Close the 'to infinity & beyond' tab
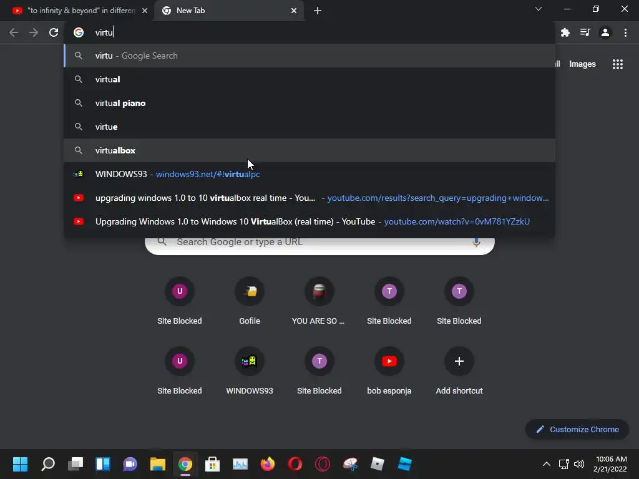The image size is (639, 479). click(145, 11)
